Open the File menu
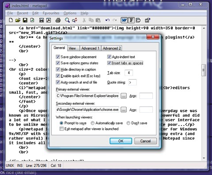 [10, 13]
